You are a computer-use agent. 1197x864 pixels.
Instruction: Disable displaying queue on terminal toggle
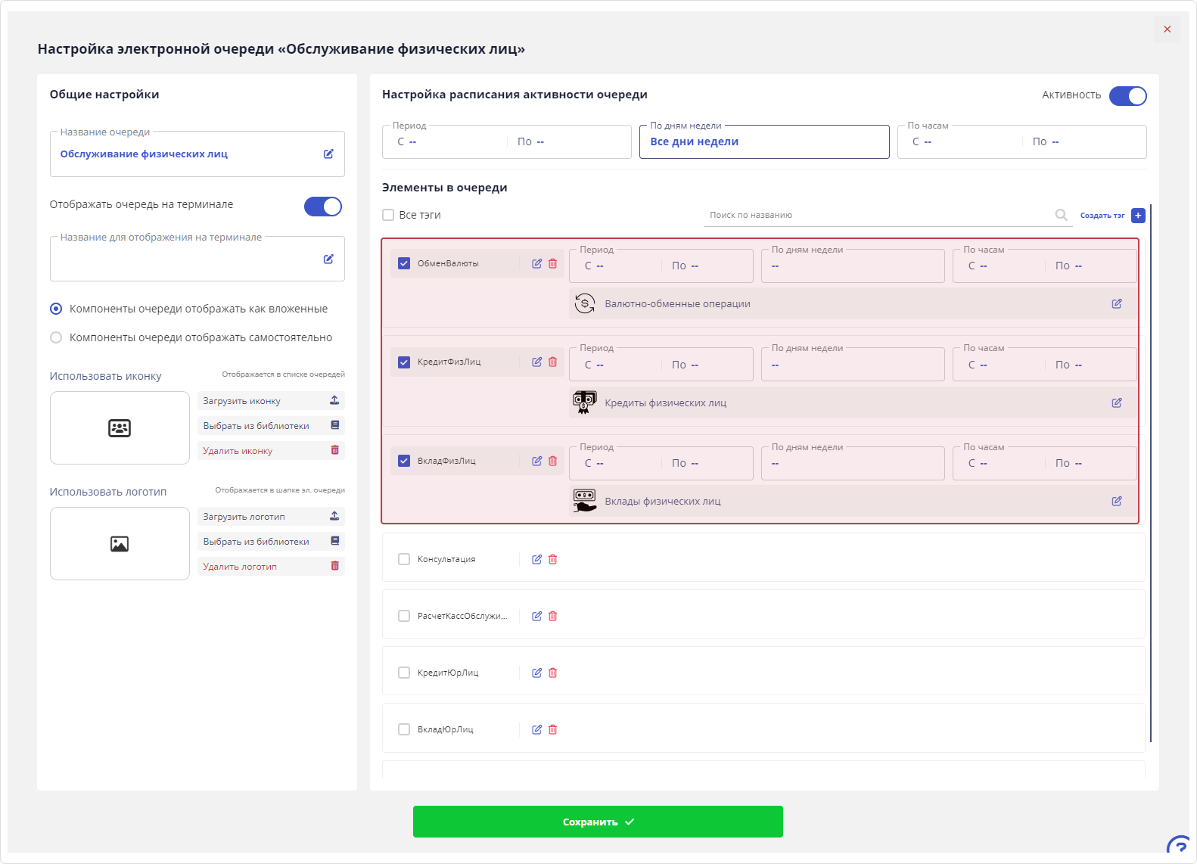(323, 207)
